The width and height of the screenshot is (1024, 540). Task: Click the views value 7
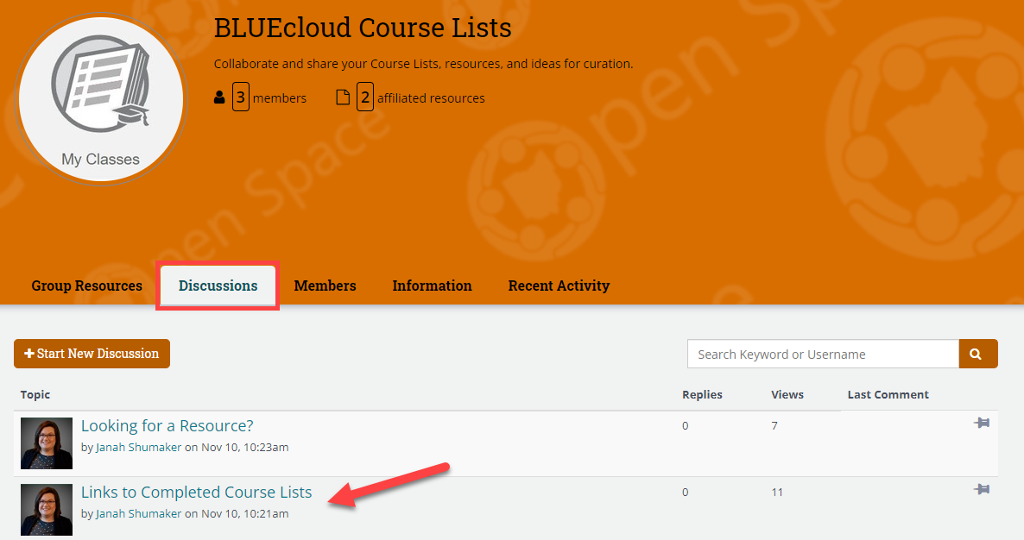pyautogui.click(x=774, y=426)
